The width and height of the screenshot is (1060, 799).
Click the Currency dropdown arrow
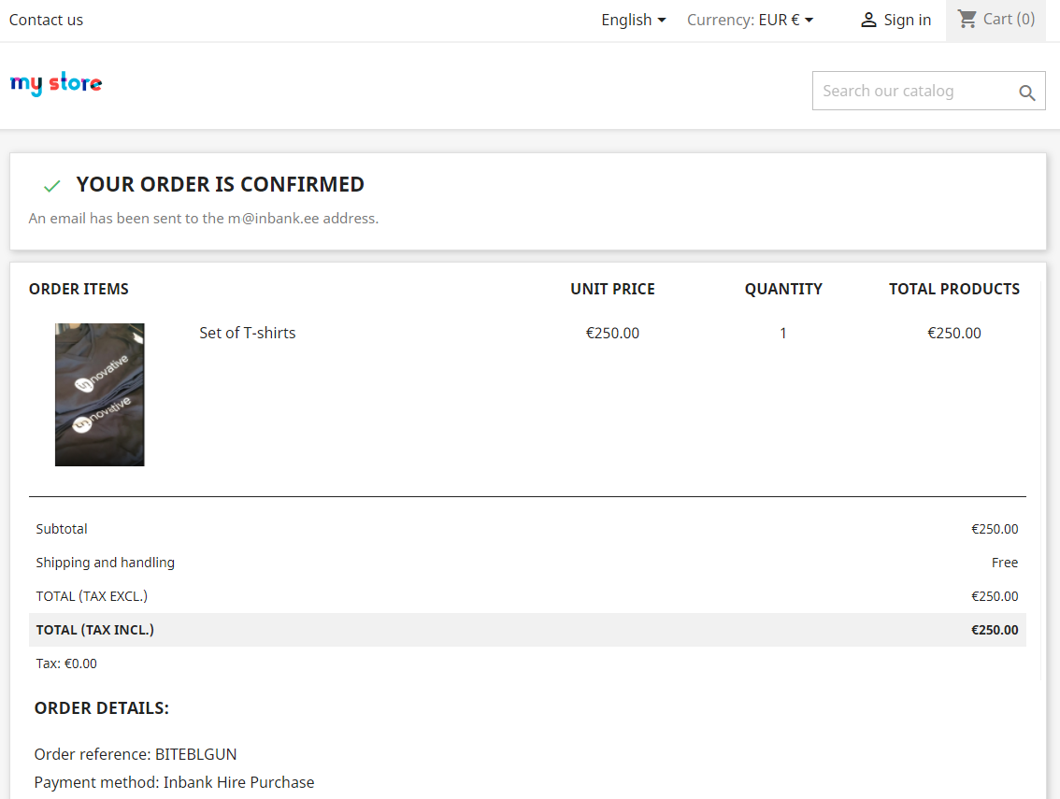809,20
